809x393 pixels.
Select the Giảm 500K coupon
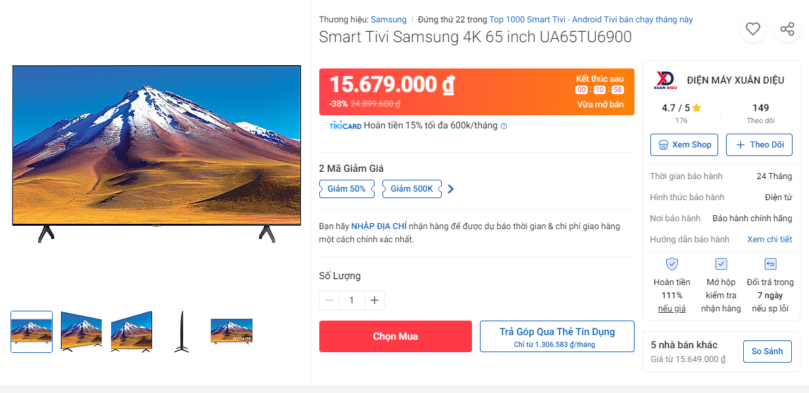(x=411, y=189)
